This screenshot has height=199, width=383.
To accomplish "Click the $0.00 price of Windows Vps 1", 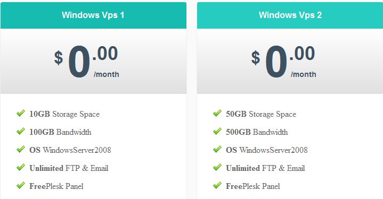I will coord(86,62).
